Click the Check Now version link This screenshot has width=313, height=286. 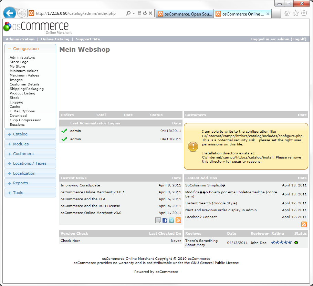[70, 241]
